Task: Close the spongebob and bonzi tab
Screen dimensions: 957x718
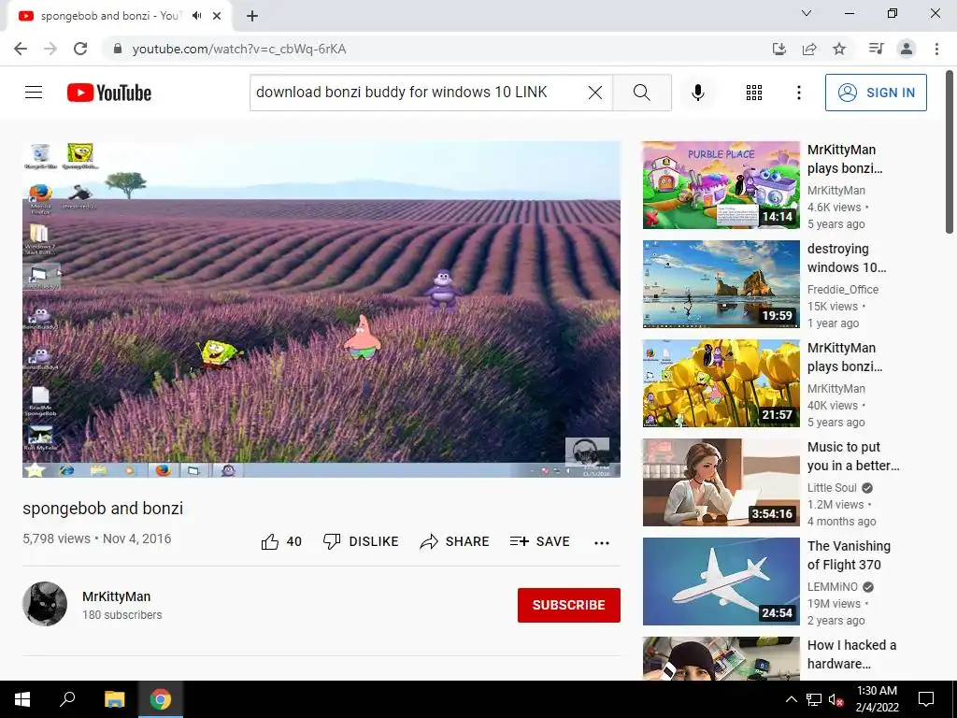Action: pos(217,16)
